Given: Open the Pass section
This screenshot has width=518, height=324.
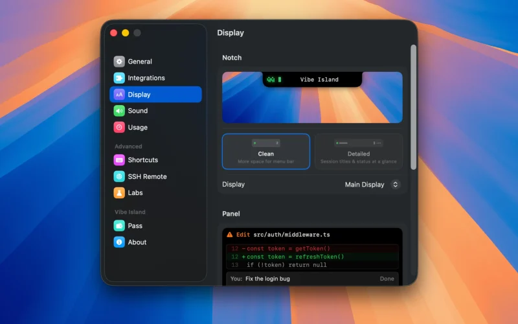Looking at the screenshot, I should point(155,226).
